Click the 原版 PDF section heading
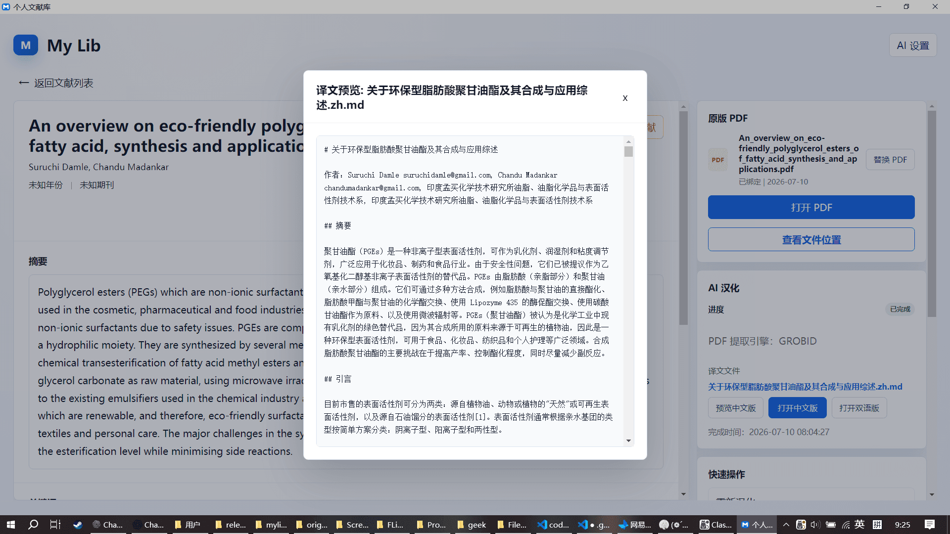Screen dimensions: 950x534 pyautogui.click(x=728, y=119)
